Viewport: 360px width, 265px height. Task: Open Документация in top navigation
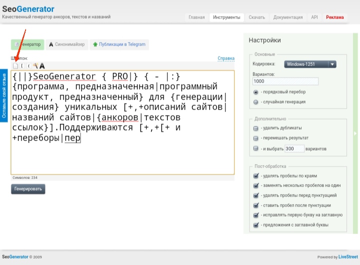point(288,17)
